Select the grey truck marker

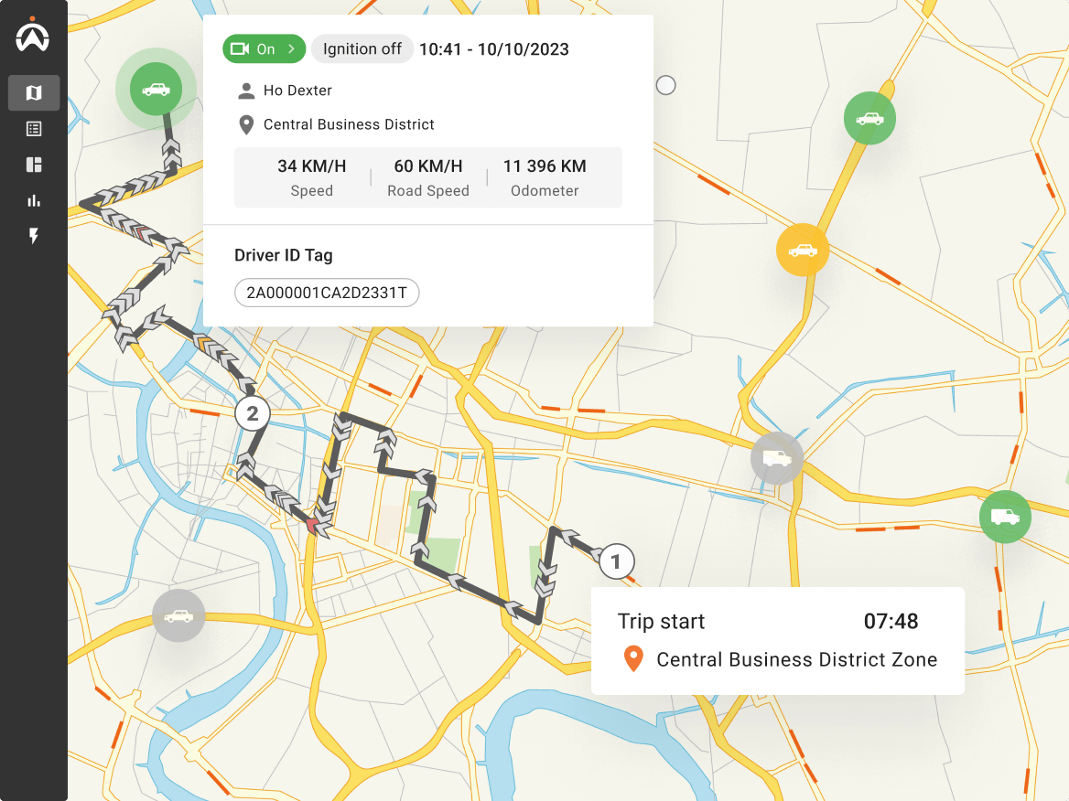click(x=776, y=458)
